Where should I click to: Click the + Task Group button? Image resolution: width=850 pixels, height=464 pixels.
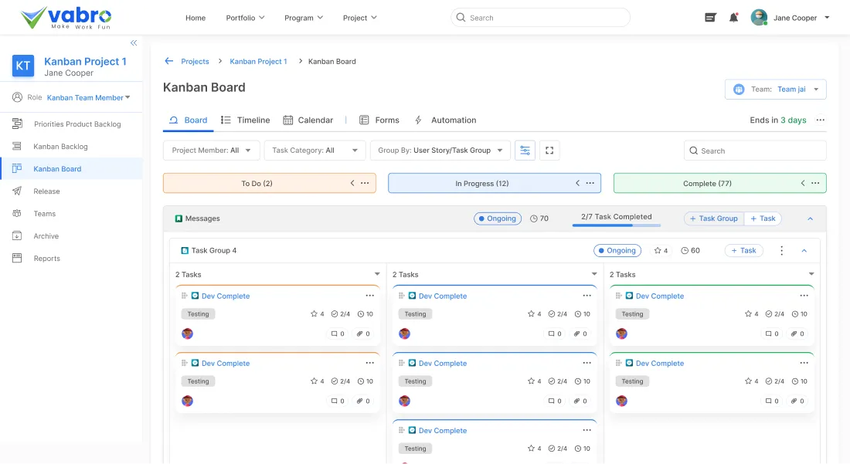(713, 219)
